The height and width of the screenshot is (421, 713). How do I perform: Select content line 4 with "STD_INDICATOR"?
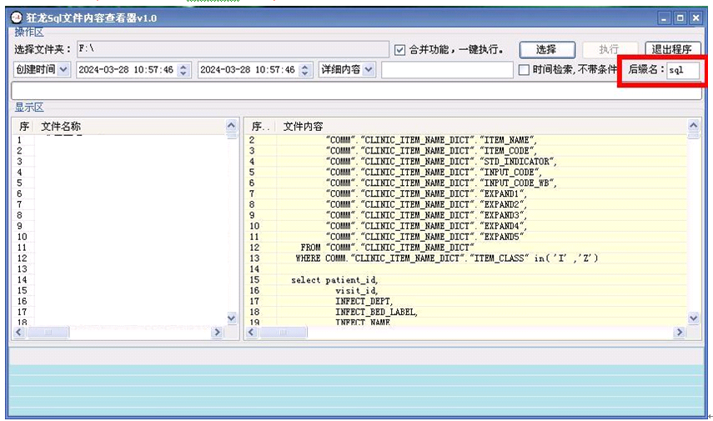click(x=466, y=162)
